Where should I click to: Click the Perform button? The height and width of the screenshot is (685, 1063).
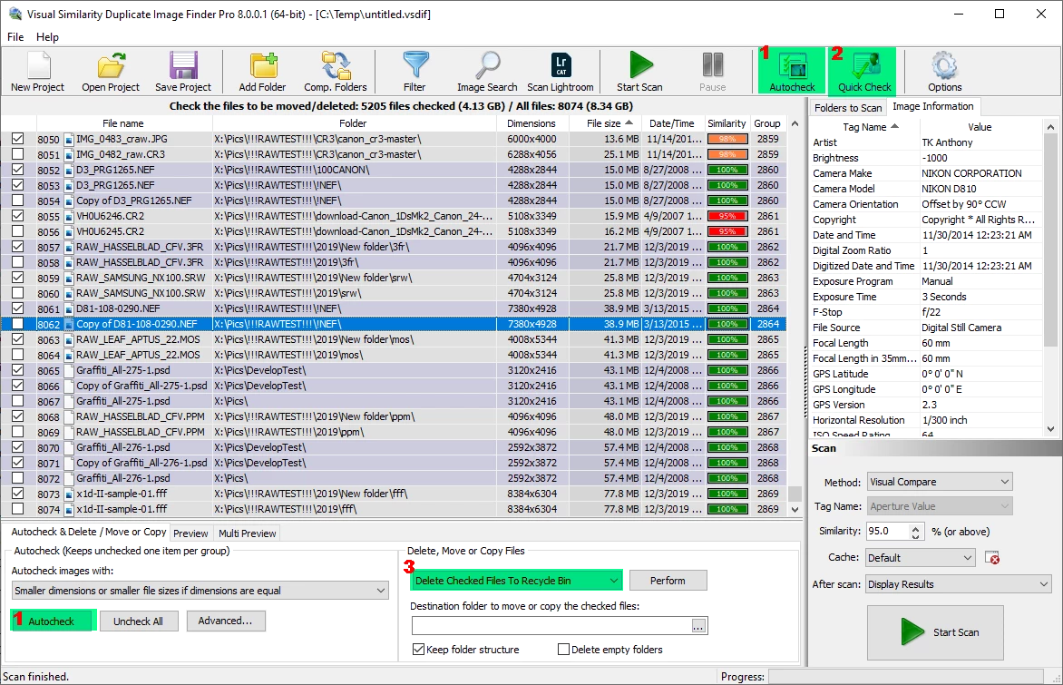point(668,581)
